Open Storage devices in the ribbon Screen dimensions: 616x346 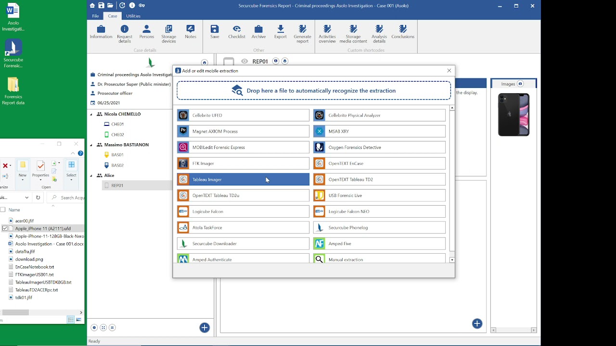(168, 34)
